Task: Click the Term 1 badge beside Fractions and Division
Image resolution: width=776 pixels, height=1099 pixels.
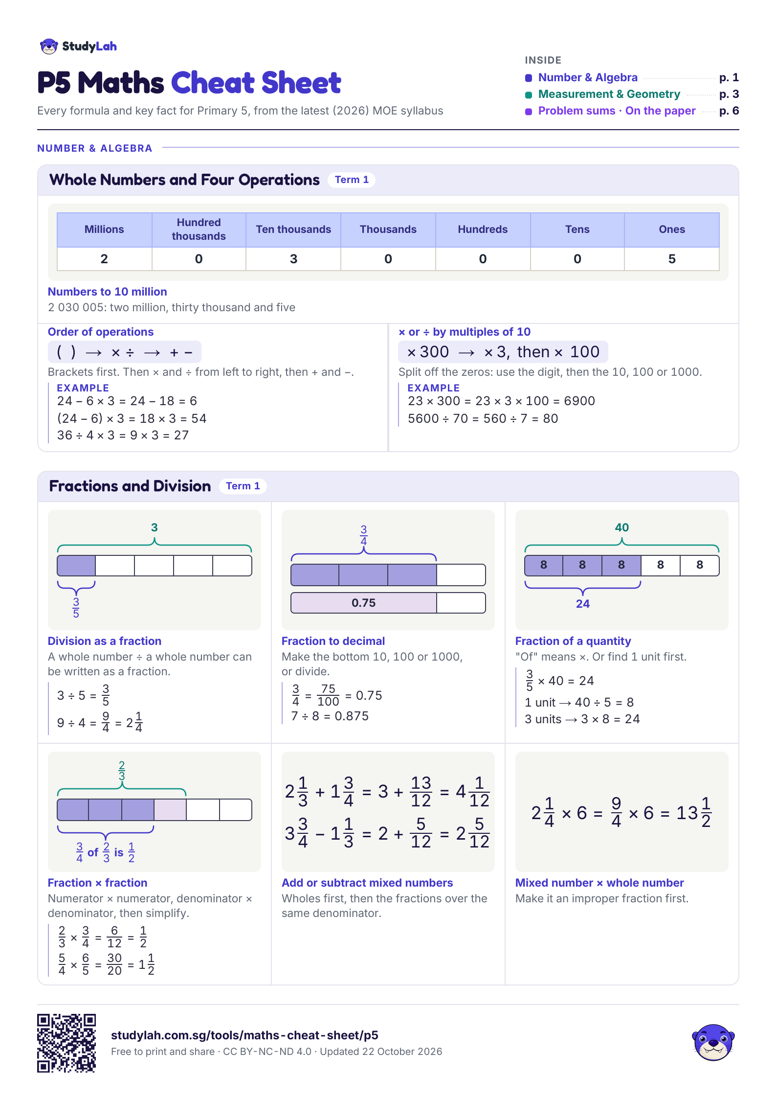Action: point(243,486)
